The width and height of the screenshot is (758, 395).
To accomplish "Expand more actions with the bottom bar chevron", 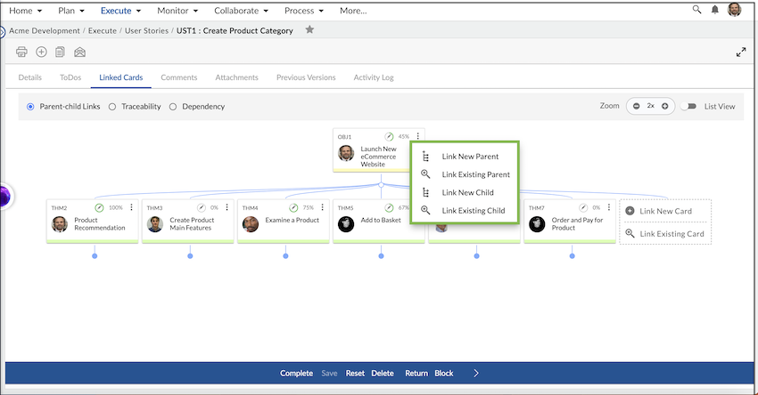I will 476,373.
